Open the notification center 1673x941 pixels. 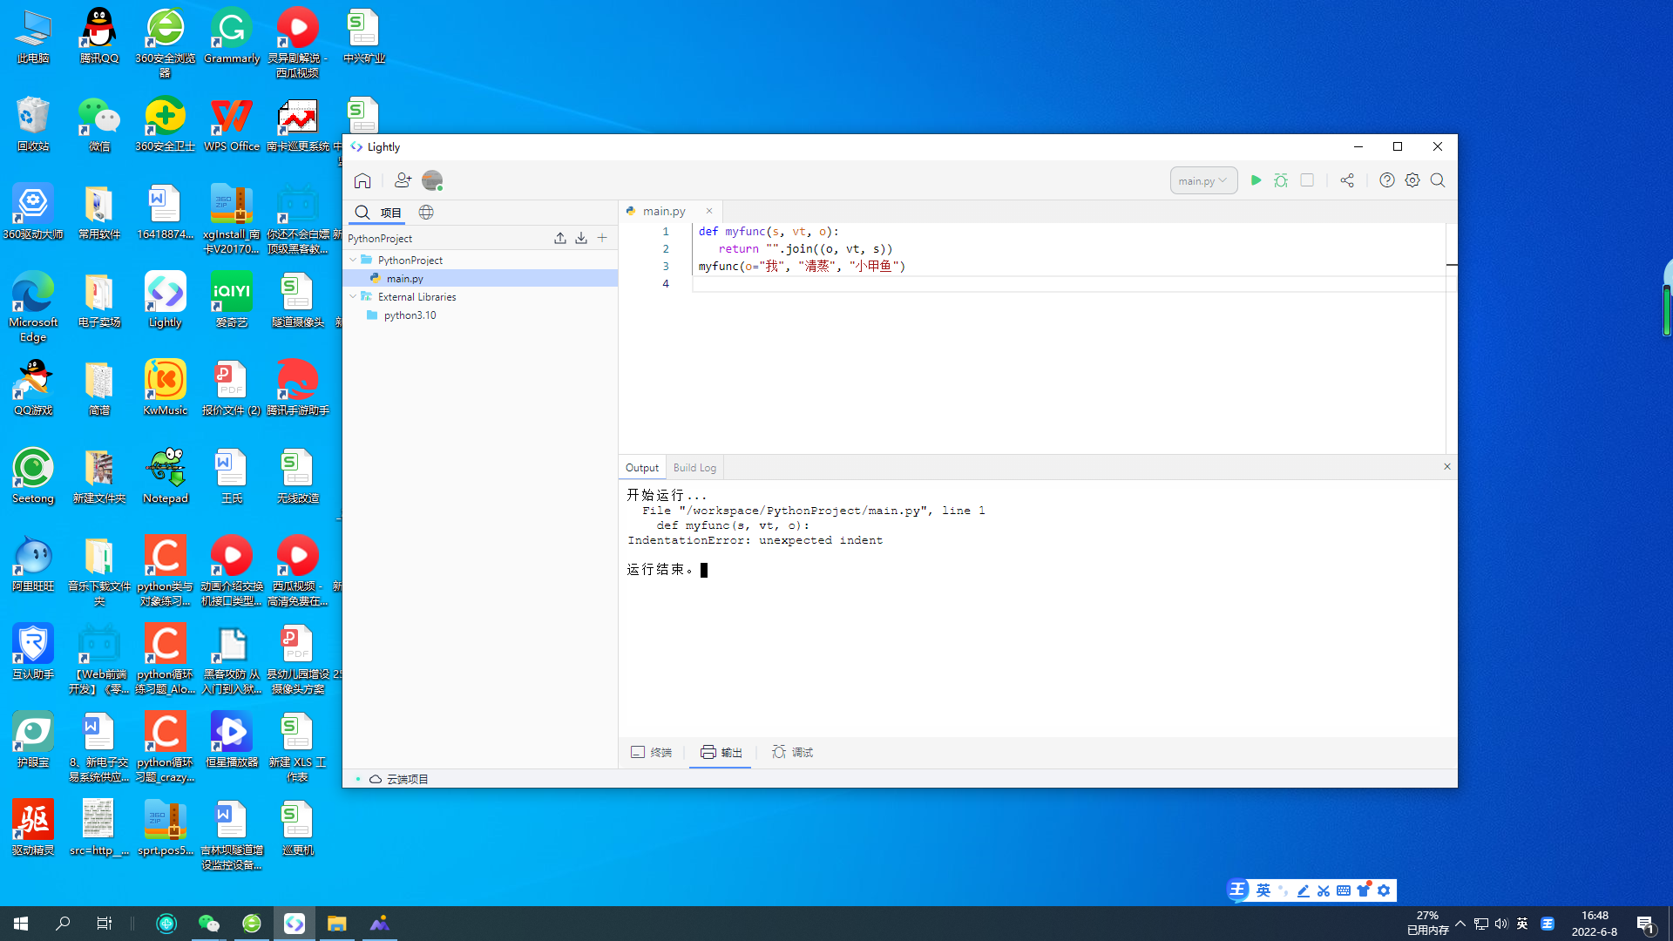(x=1645, y=924)
